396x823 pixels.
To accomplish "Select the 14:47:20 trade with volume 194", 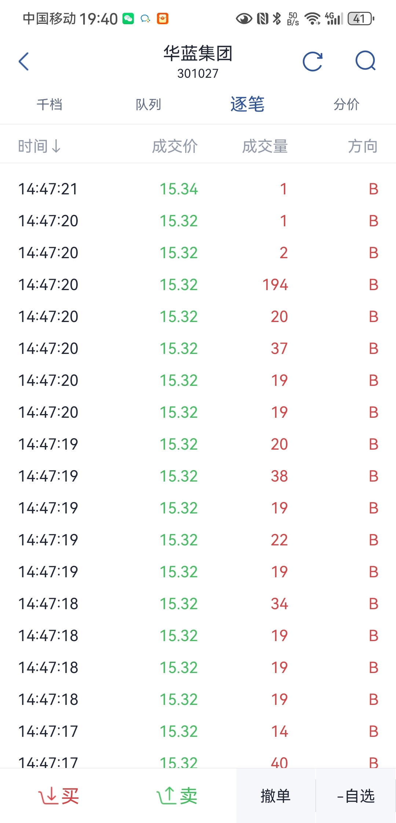I will [x=198, y=285].
